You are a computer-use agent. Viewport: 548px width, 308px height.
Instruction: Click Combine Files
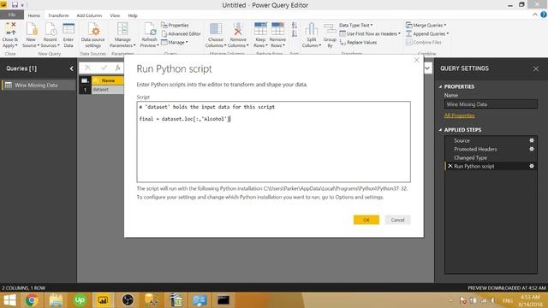click(424, 42)
